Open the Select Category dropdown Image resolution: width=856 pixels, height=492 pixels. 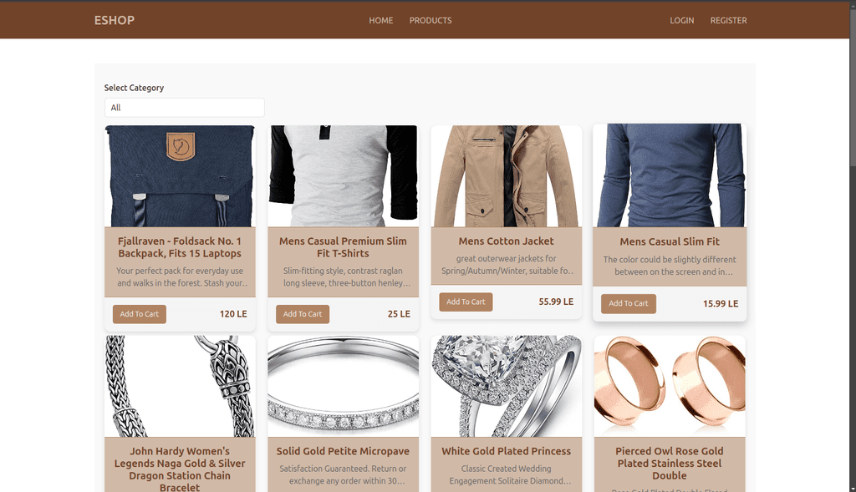[x=185, y=108]
